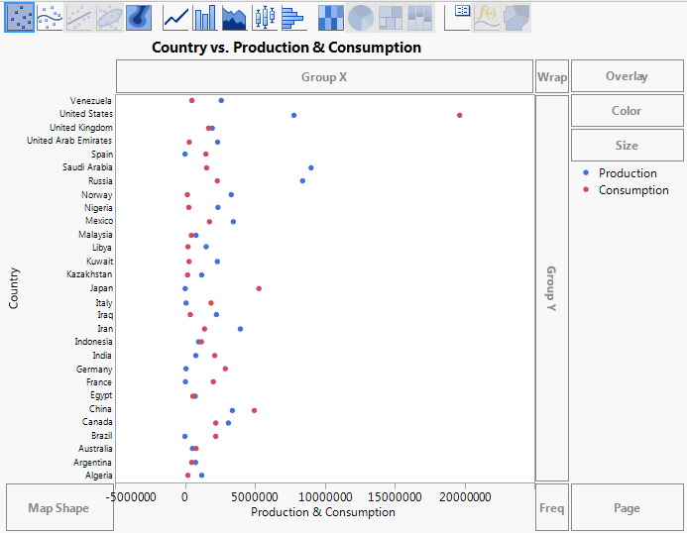Select the Pie chart element icon
687x533 pixels.
[x=360, y=16]
